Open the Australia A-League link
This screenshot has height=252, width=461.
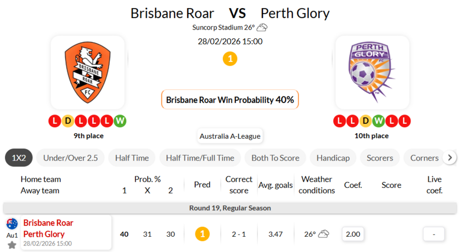point(230,136)
